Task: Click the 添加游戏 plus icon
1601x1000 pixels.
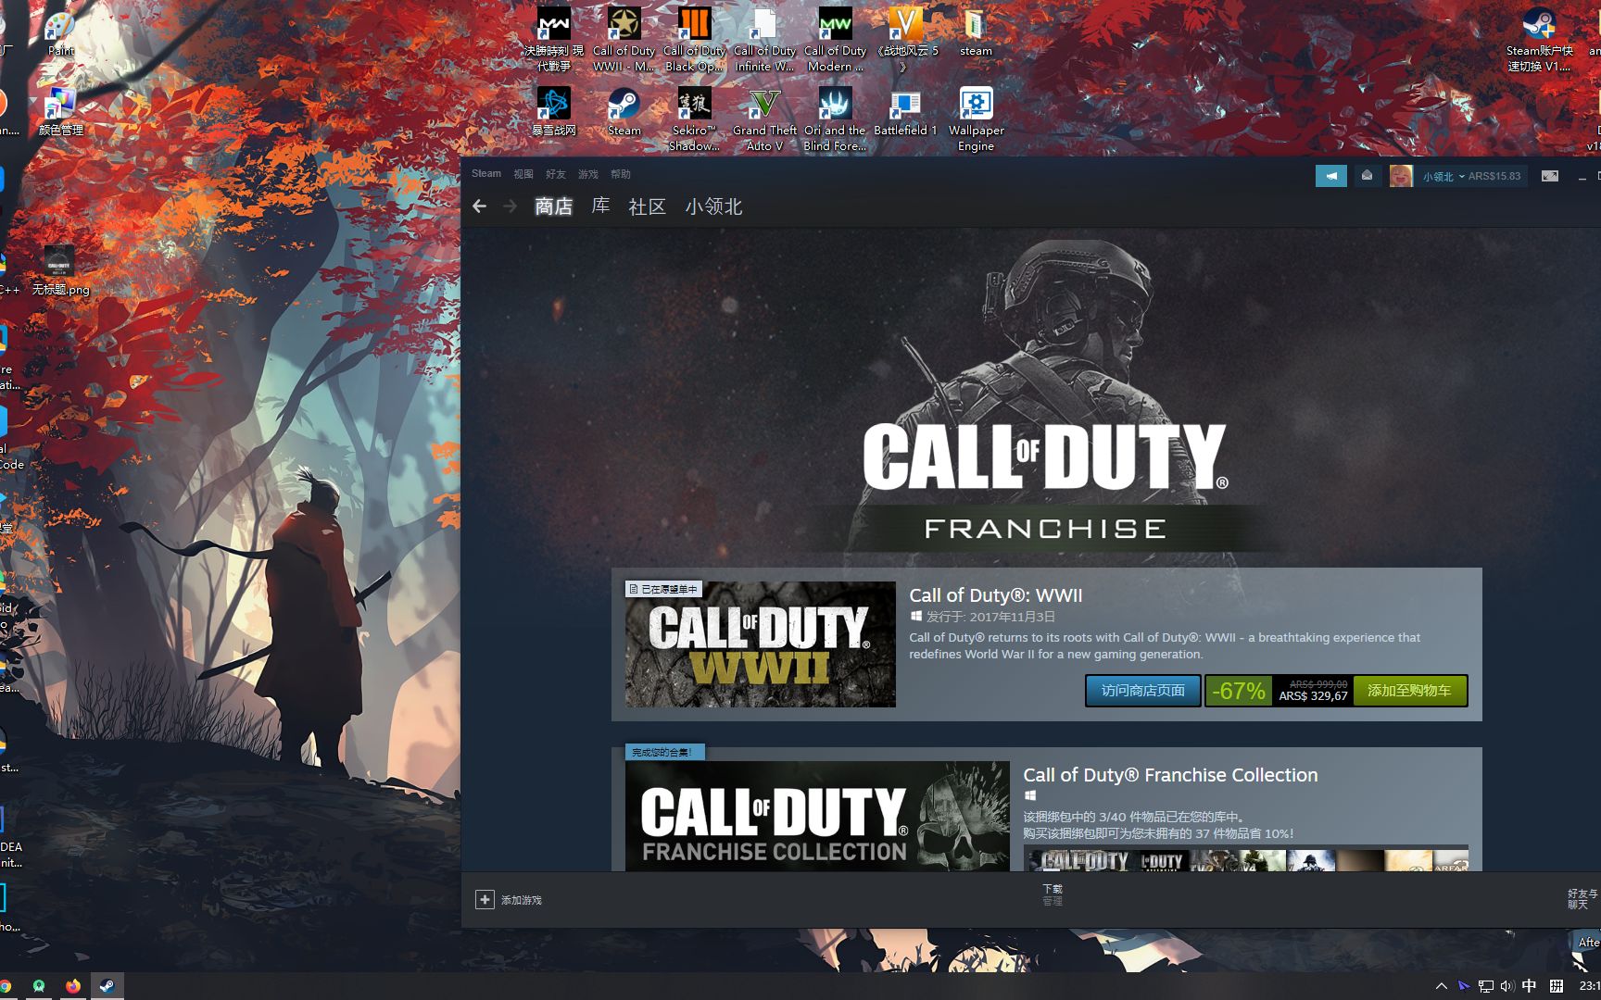Action: point(485,900)
